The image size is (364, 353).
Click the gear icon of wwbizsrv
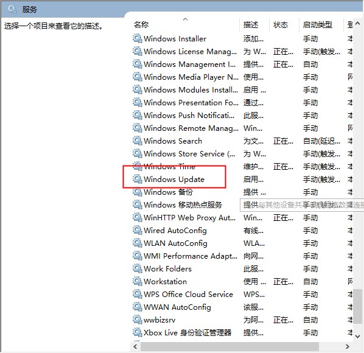tap(137, 320)
